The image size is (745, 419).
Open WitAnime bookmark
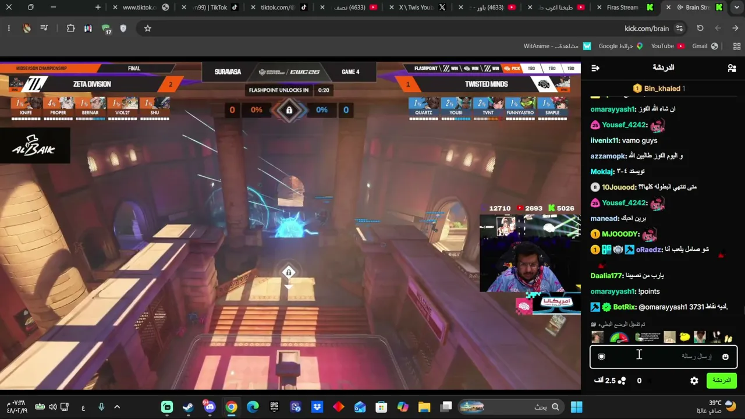coord(557,46)
